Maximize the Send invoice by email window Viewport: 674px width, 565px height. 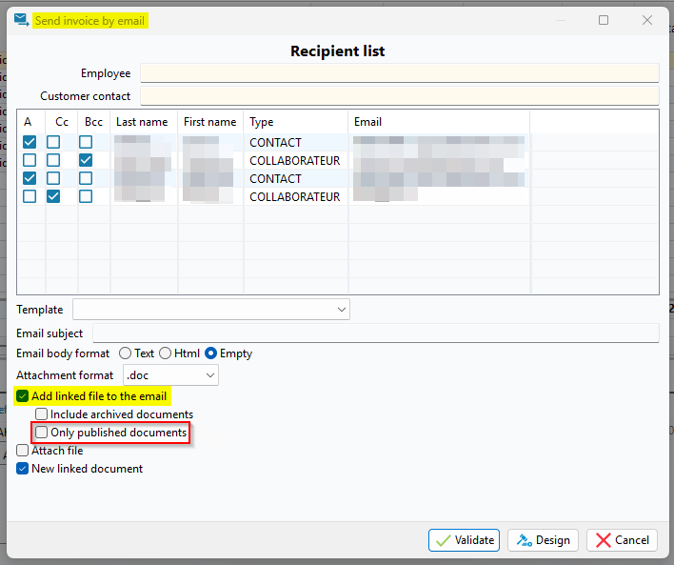[604, 20]
